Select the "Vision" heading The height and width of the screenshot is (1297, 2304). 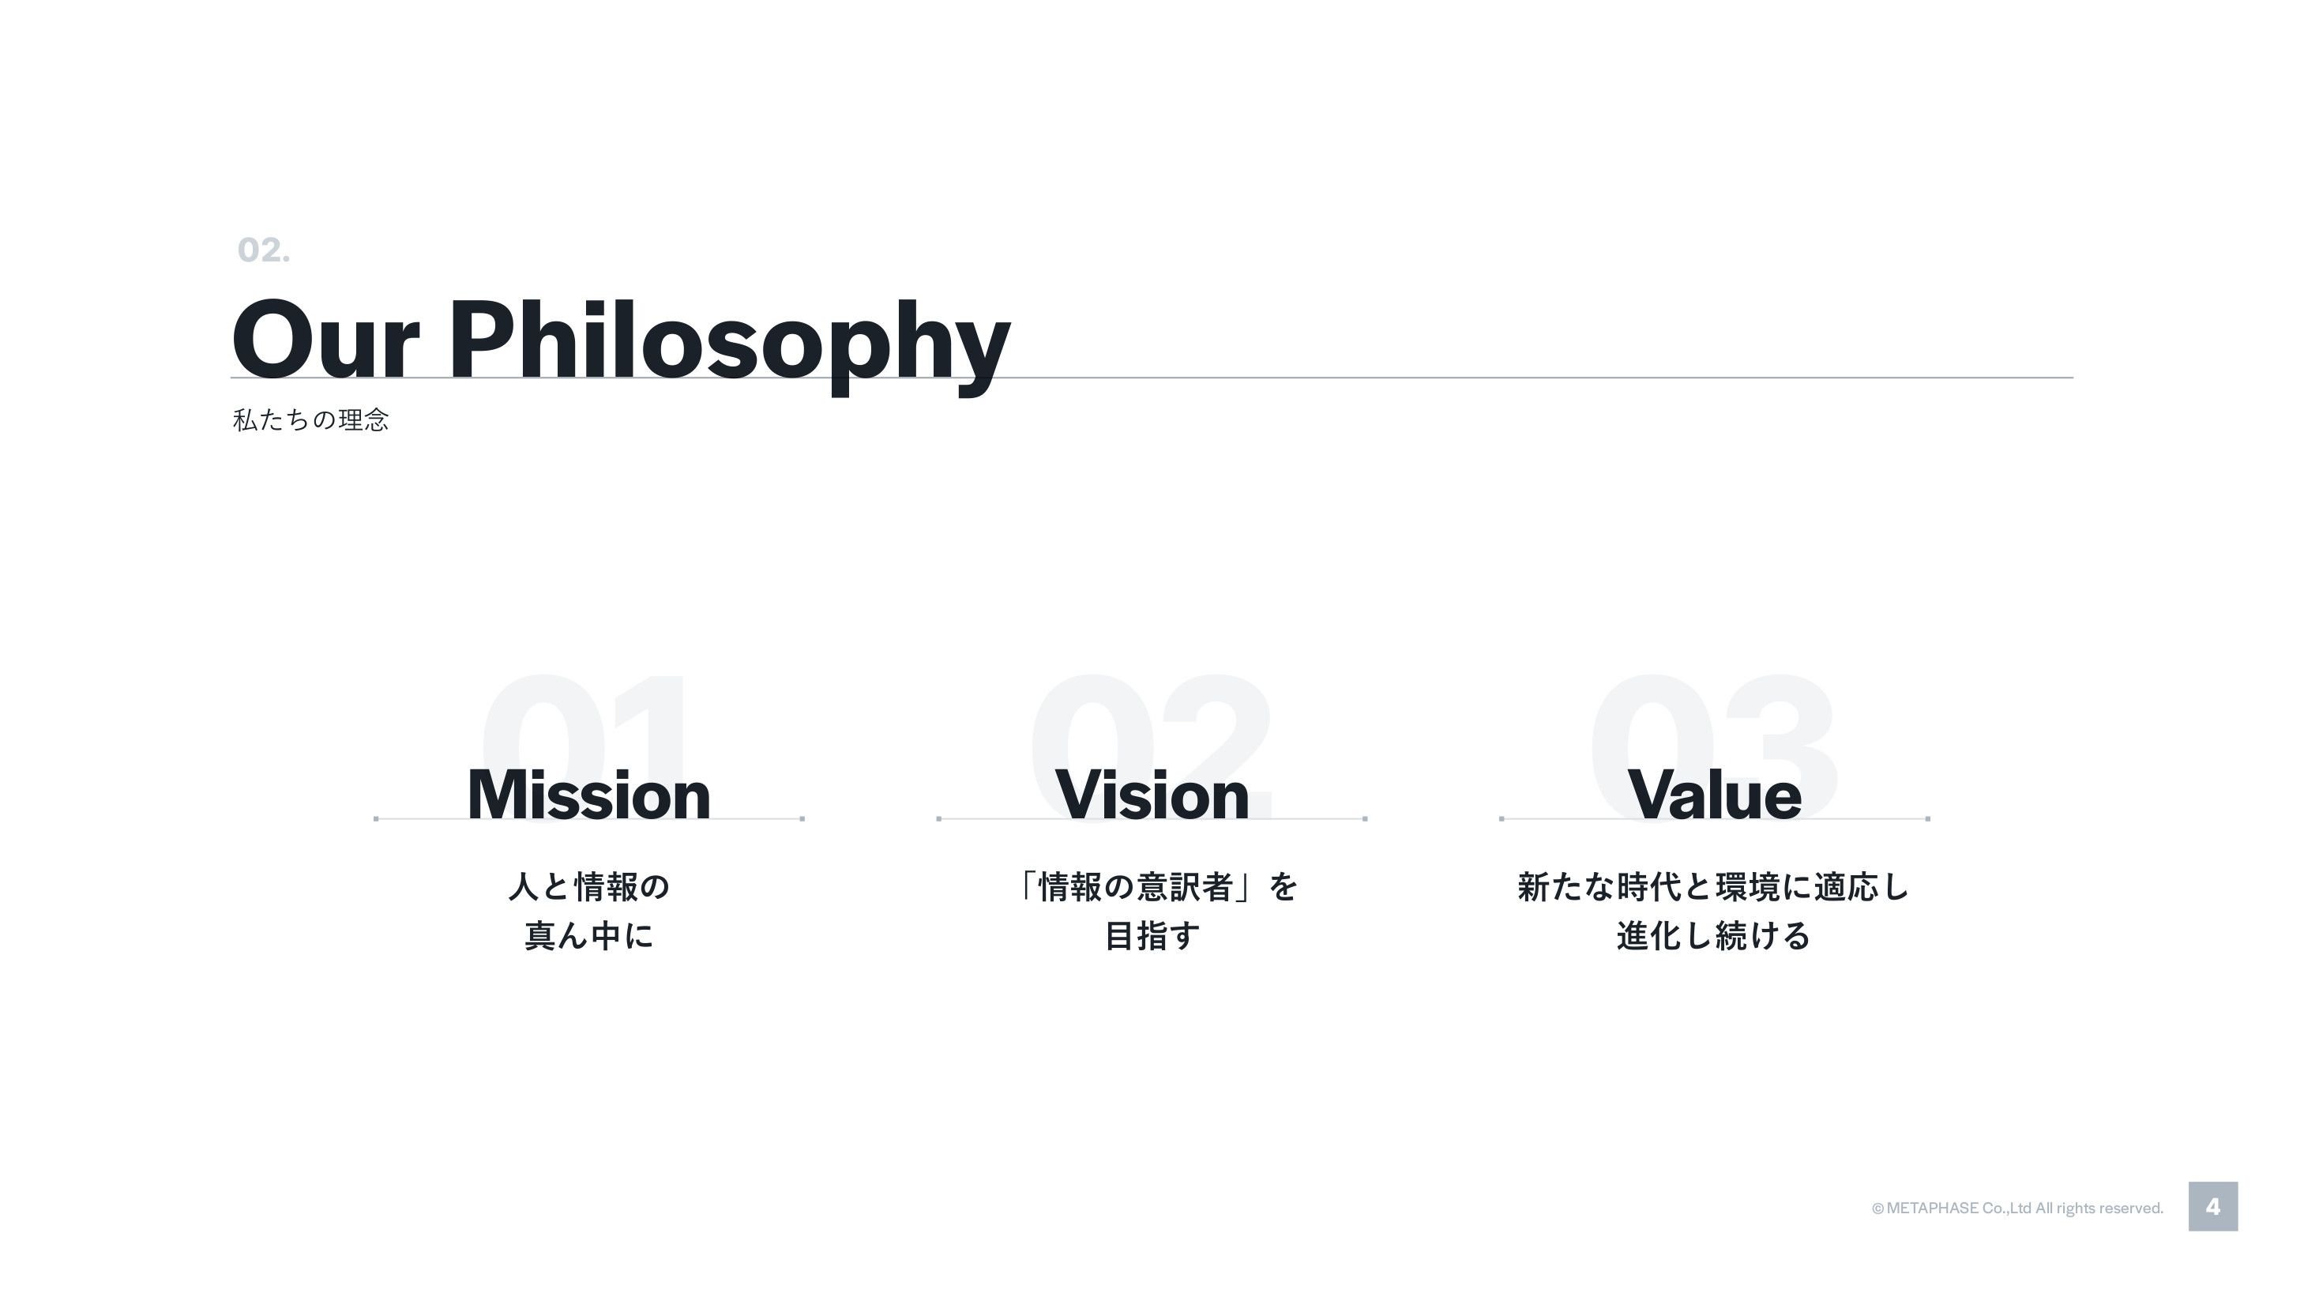tap(1152, 795)
